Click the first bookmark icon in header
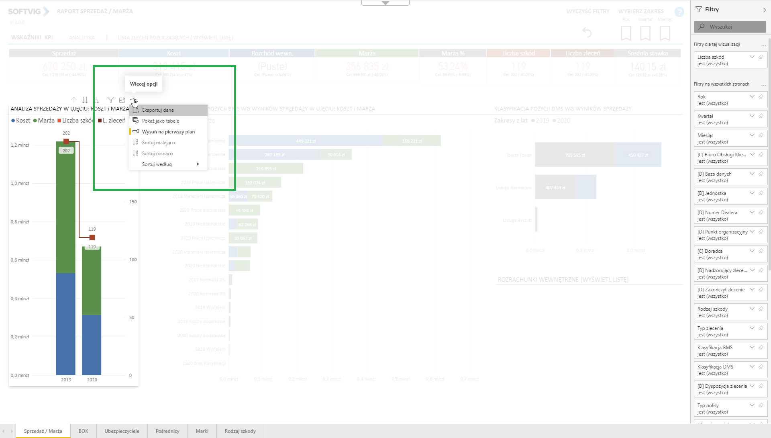 pos(626,33)
